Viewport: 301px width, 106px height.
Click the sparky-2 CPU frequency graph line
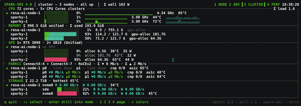pos(106,22)
